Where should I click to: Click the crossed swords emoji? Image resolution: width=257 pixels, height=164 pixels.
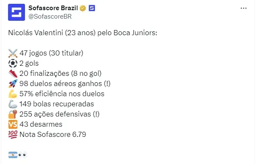click(13, 53)
